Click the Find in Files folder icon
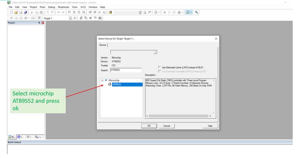 [110, 12]
